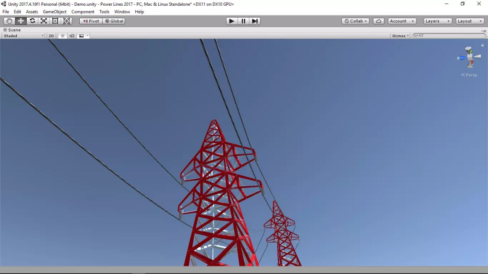488x274 pixels.
Task: Select the Rotate tool
Action: coord(32,21)
